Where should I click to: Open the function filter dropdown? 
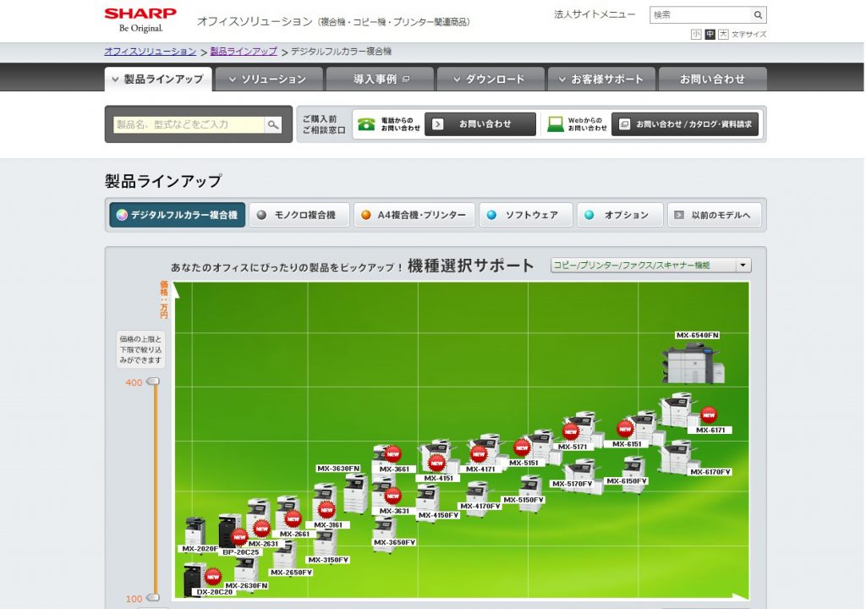(650, 266)
